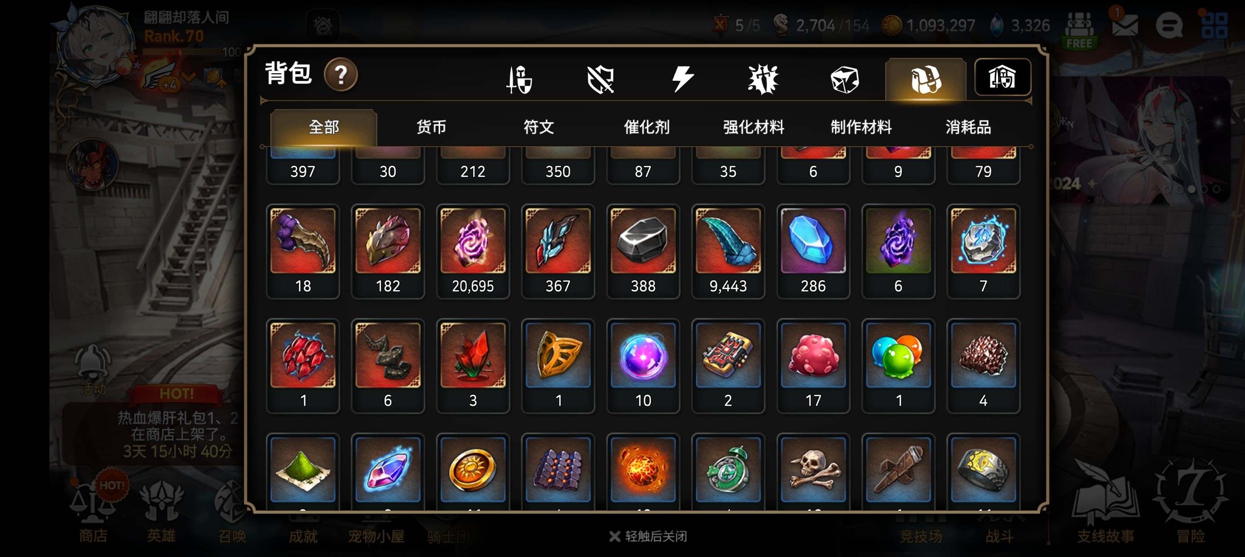This screenshot has width=1245, height=557.
Task: Open the 强化材料 tab
Action: click(x=754, y=127)
